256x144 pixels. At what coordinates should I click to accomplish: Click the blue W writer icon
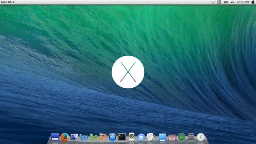coord(84,137)
